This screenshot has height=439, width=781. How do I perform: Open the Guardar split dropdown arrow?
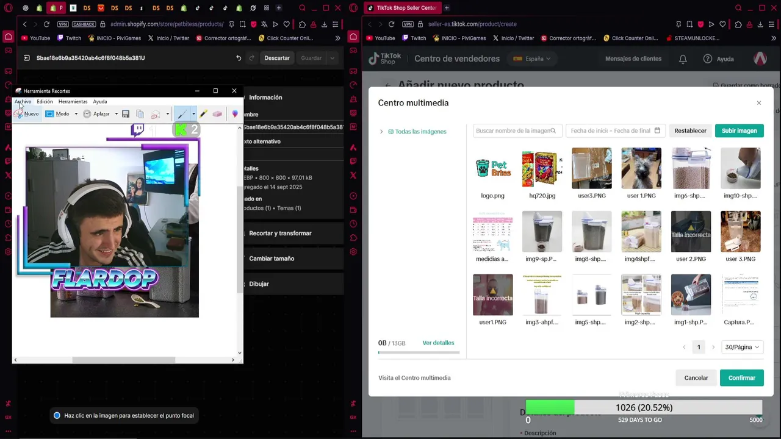tap(333, 58)
